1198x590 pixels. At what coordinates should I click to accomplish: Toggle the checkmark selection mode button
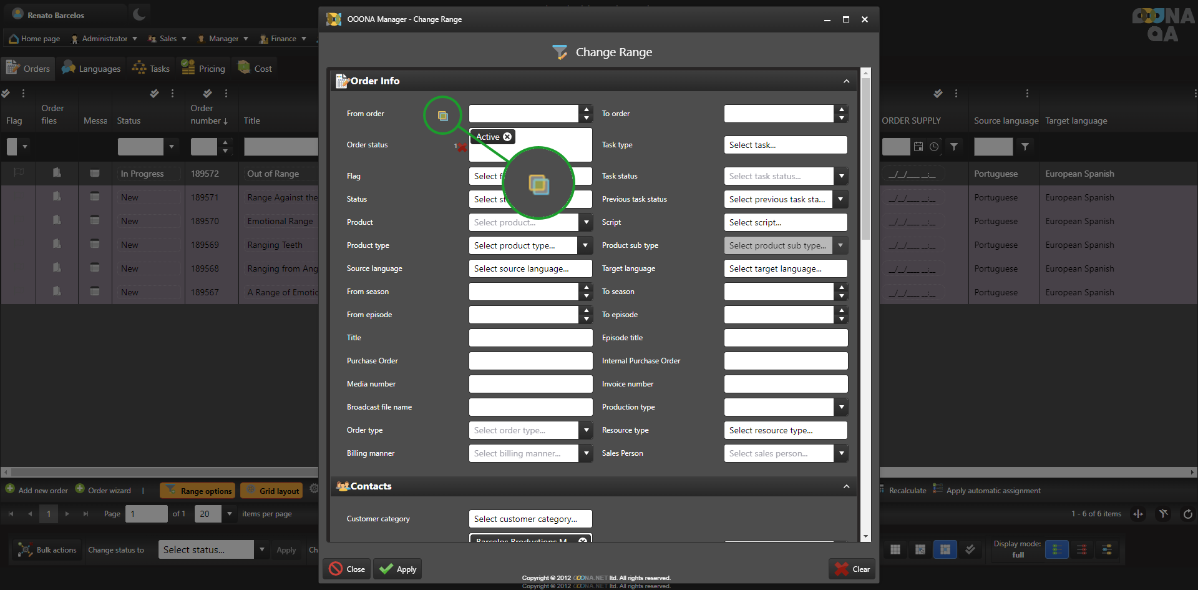click(970, 549)
